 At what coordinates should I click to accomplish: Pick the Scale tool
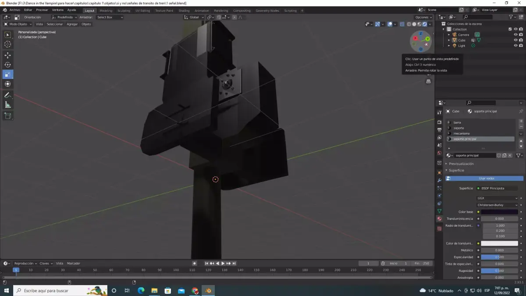coord(7,75)
